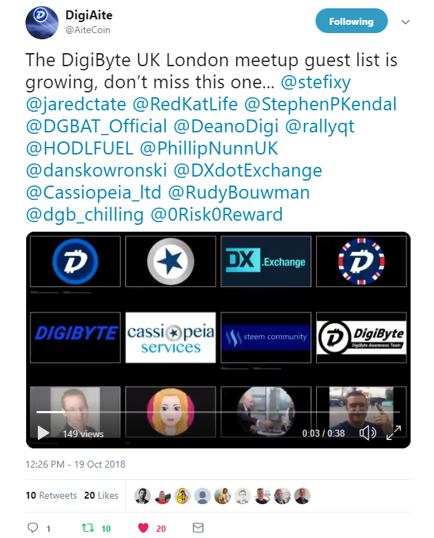Play the embedded video
This screenshot has width=434, height=538.
[x=43, y=433]
